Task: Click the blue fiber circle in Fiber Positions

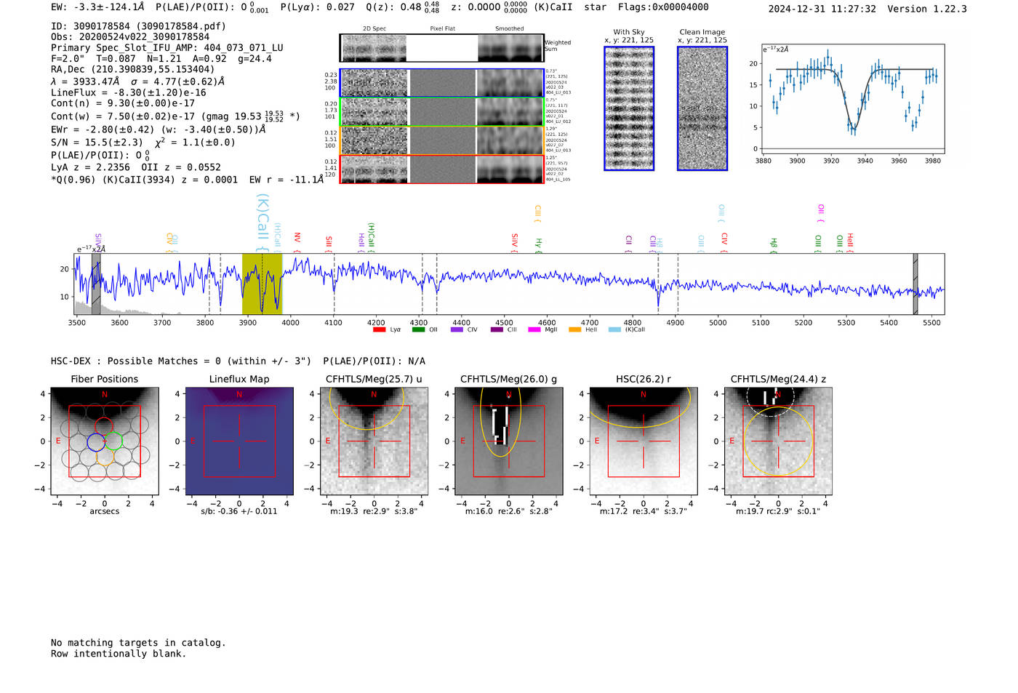Action: (x=96, y=441)
